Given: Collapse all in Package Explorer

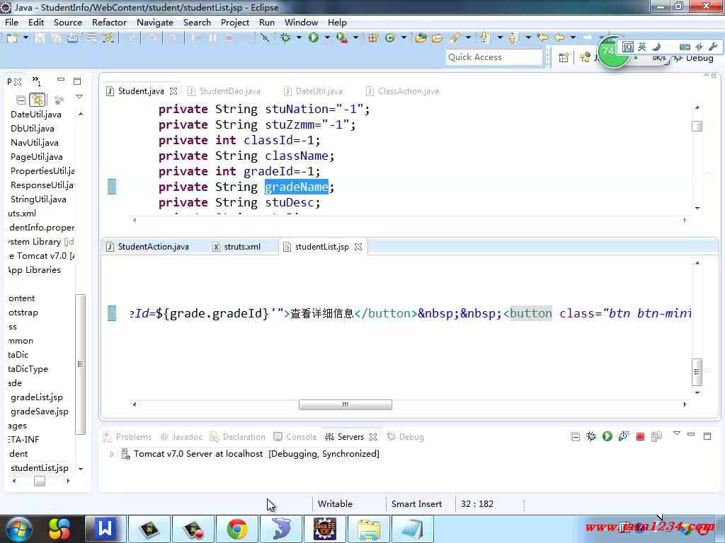Looking at the screenshot, I should [x=21, y=100].
